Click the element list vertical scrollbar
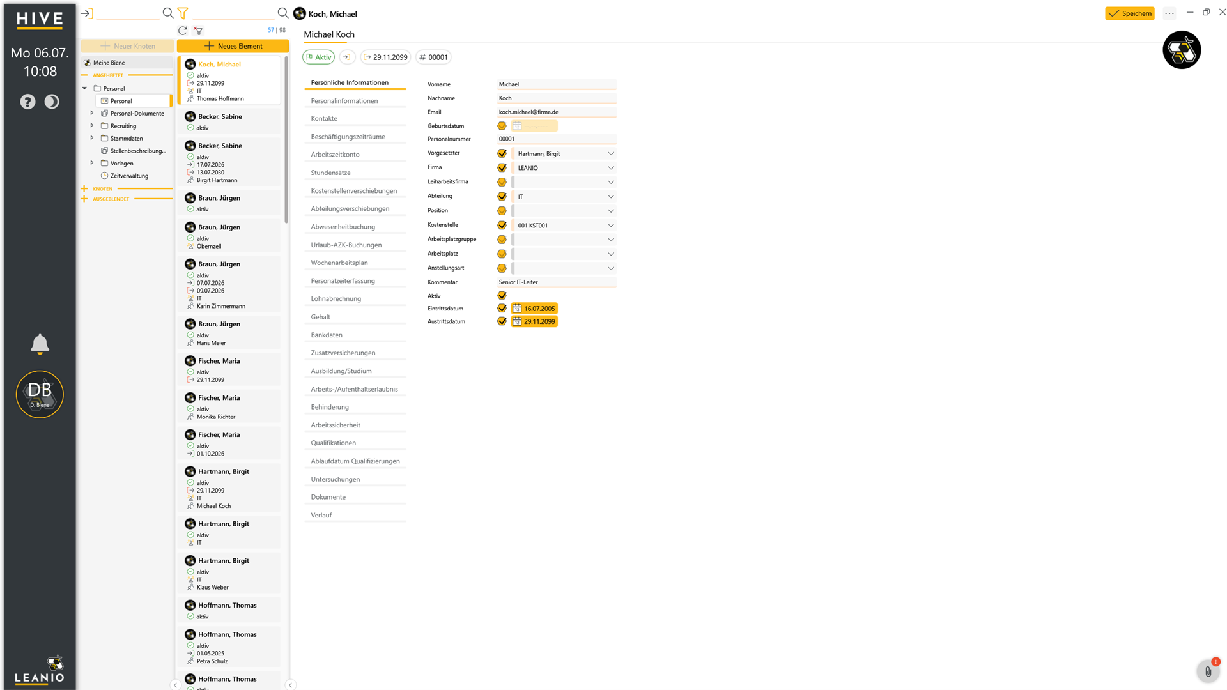Image resolution: width=1227 pixels, height=690 pixels. [x=286, y=141]
